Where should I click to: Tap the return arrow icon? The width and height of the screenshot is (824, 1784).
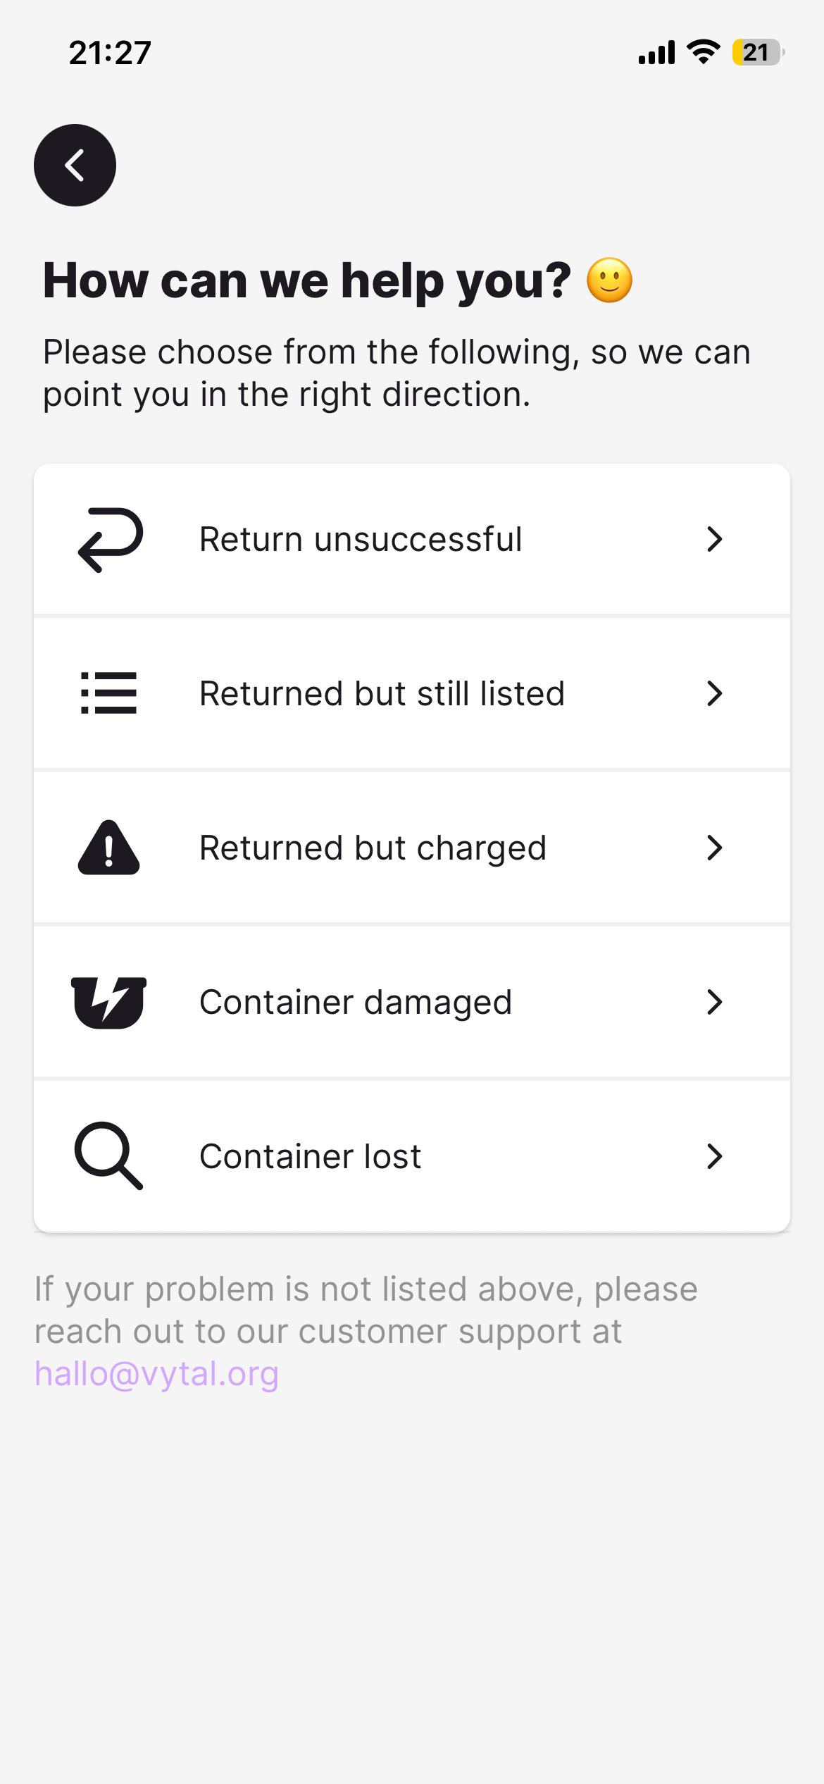tap(110, 539)
